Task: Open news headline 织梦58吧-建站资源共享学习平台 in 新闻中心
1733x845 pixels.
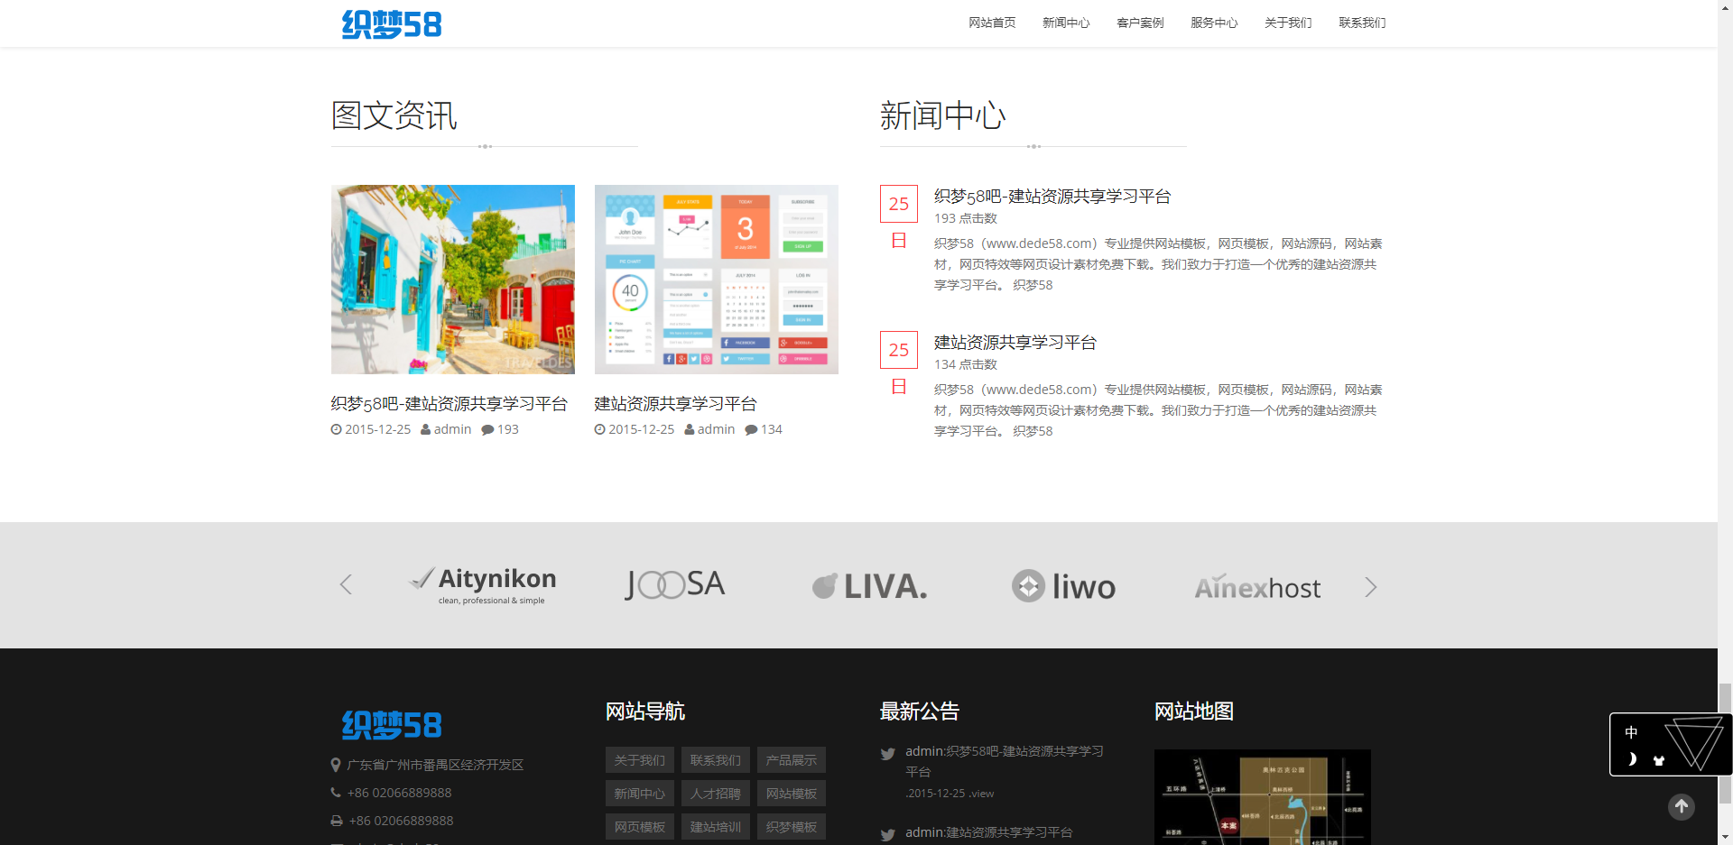Action: point(1052,197)
